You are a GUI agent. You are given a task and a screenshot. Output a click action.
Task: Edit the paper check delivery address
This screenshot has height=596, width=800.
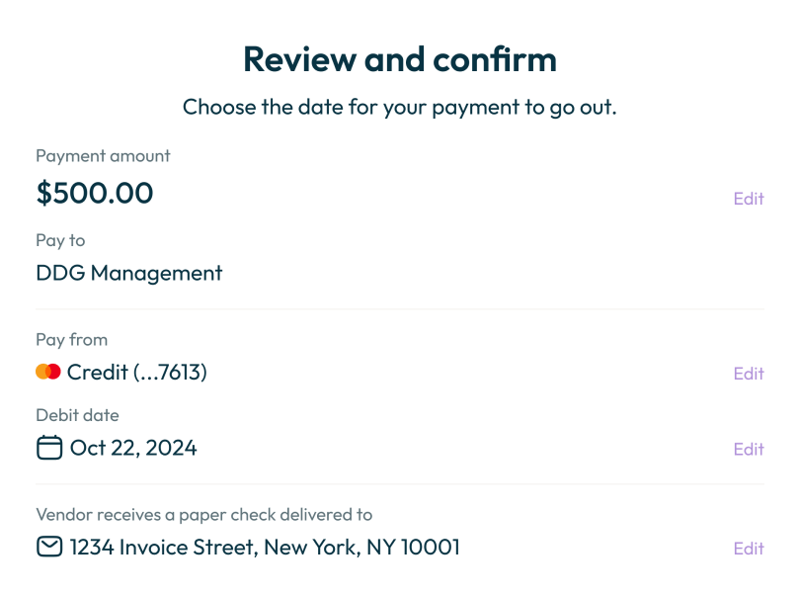tap(749, 549)
